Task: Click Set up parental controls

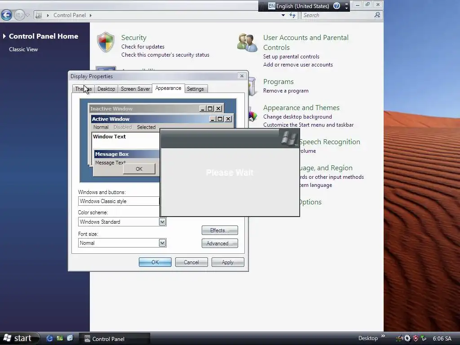Action: pos(291,57)
